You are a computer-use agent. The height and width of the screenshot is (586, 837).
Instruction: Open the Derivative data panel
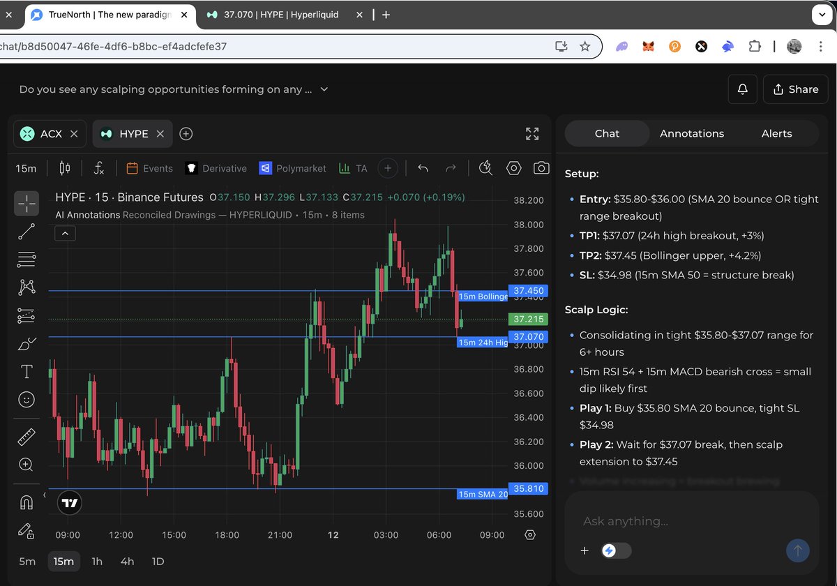tap(216, 168)
